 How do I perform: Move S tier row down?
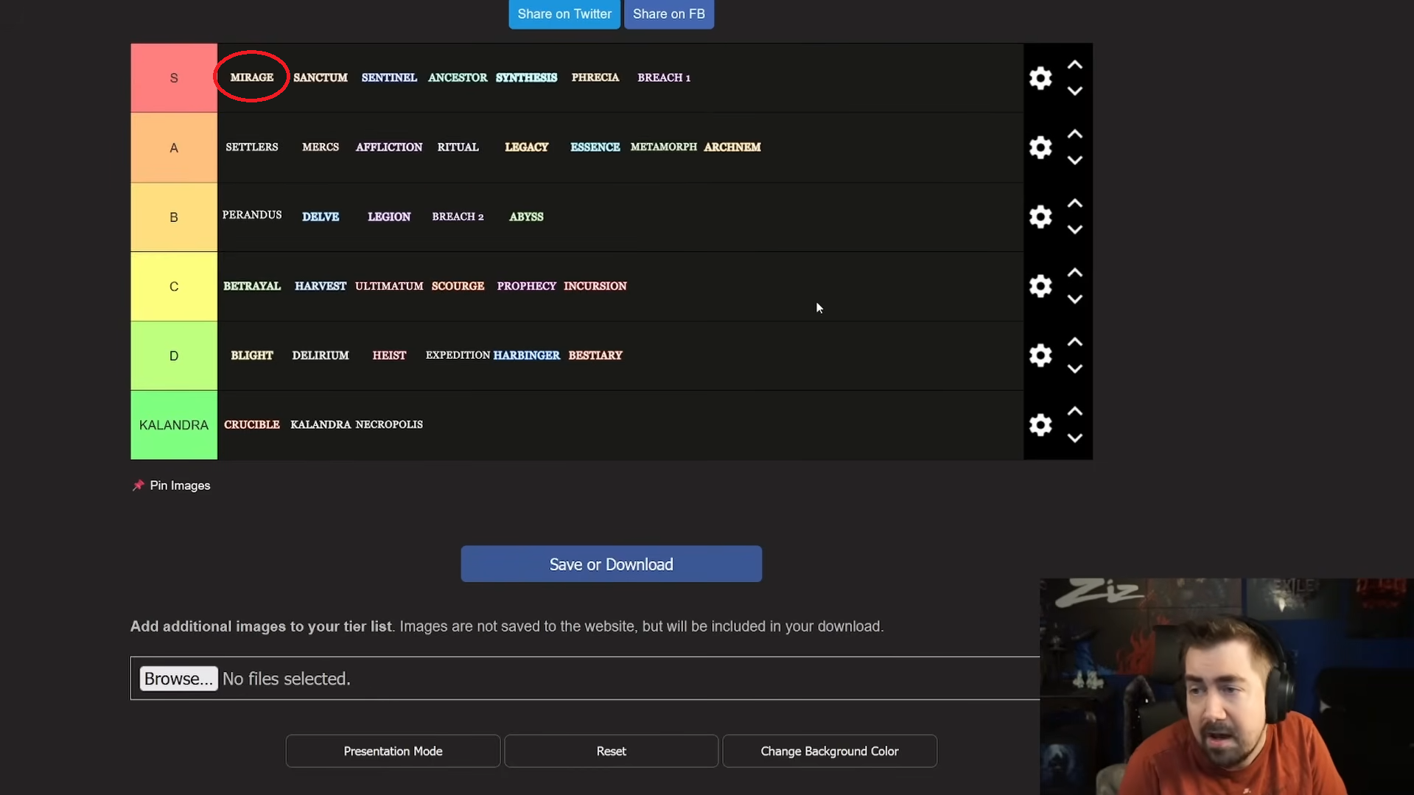point(1075,91)
